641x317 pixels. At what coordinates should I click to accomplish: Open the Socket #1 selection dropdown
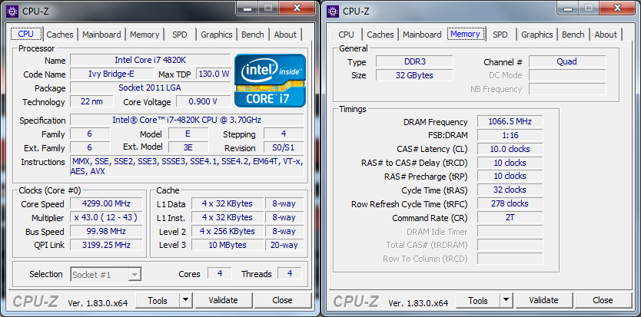[106, 275]
